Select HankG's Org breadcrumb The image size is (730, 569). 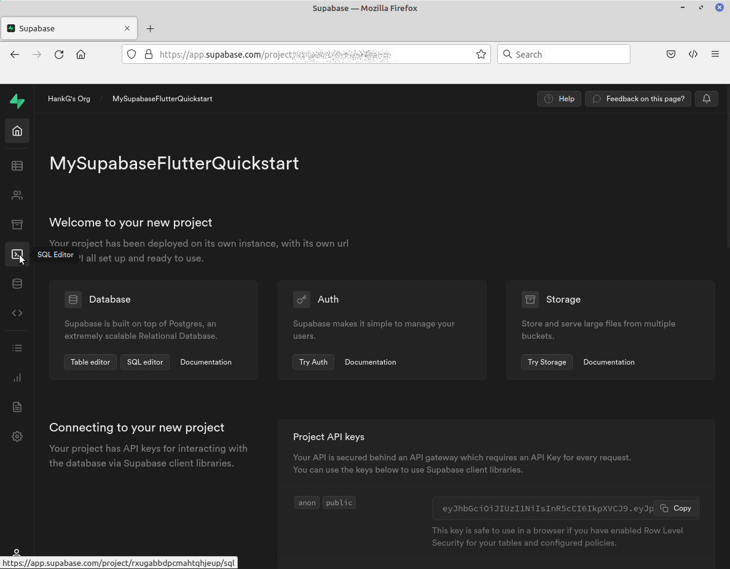point(69,99)
